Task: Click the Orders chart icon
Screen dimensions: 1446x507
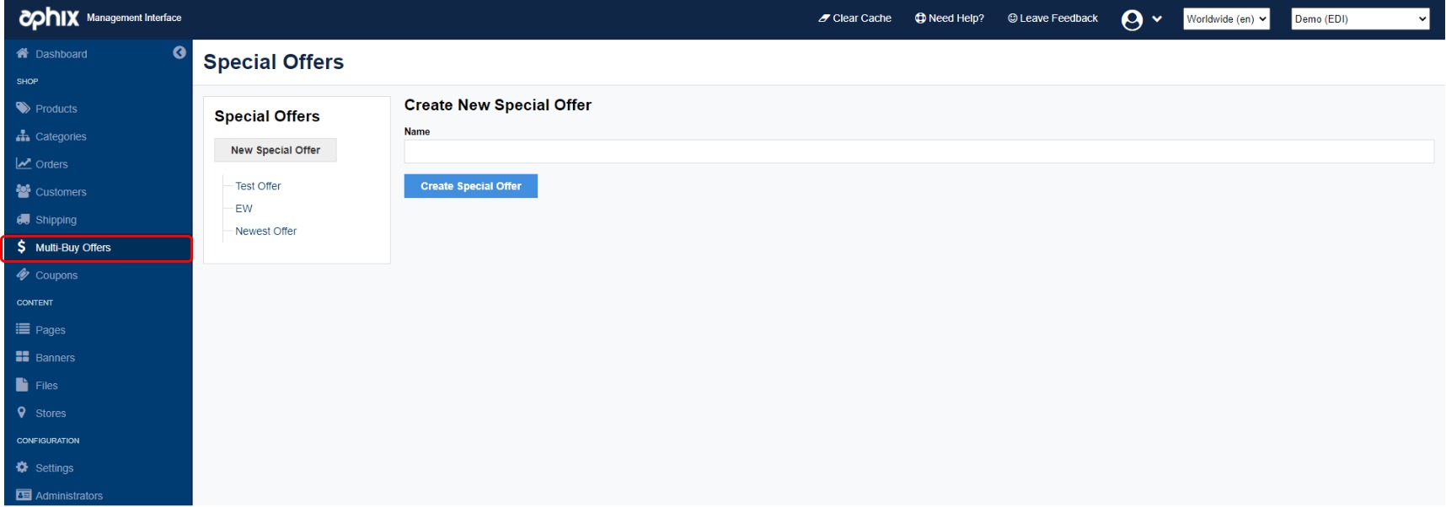Action: (23, 163)
